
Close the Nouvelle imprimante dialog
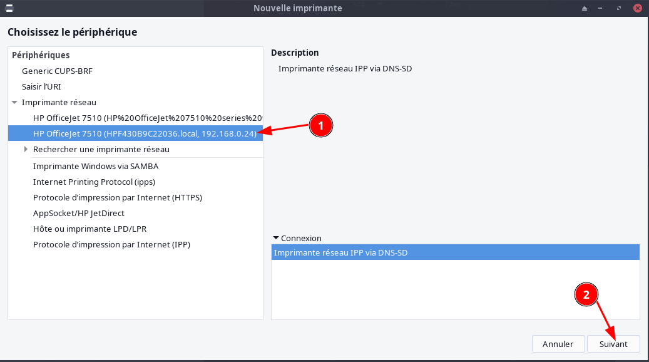[637, 8]
